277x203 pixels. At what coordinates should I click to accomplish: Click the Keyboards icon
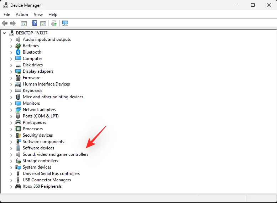(18, 90)
